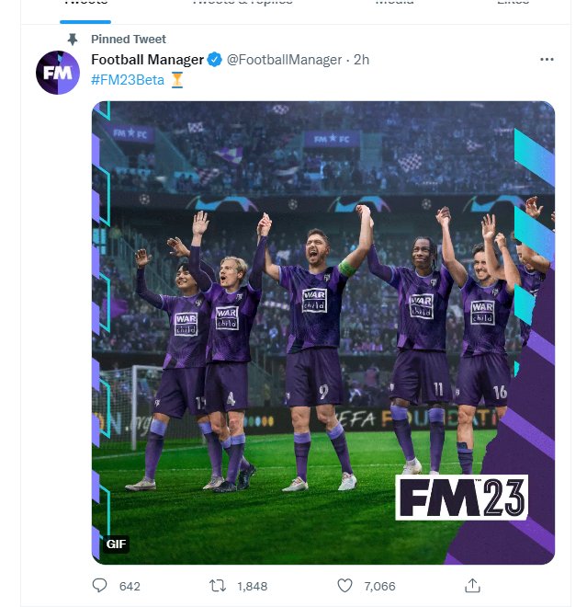Click the Football Manager display name
Screen dimensions: 587x607
pos(147,60)
